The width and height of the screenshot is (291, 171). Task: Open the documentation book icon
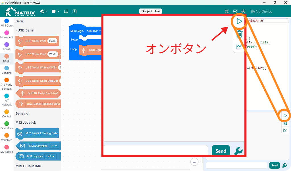click(66, 11)
